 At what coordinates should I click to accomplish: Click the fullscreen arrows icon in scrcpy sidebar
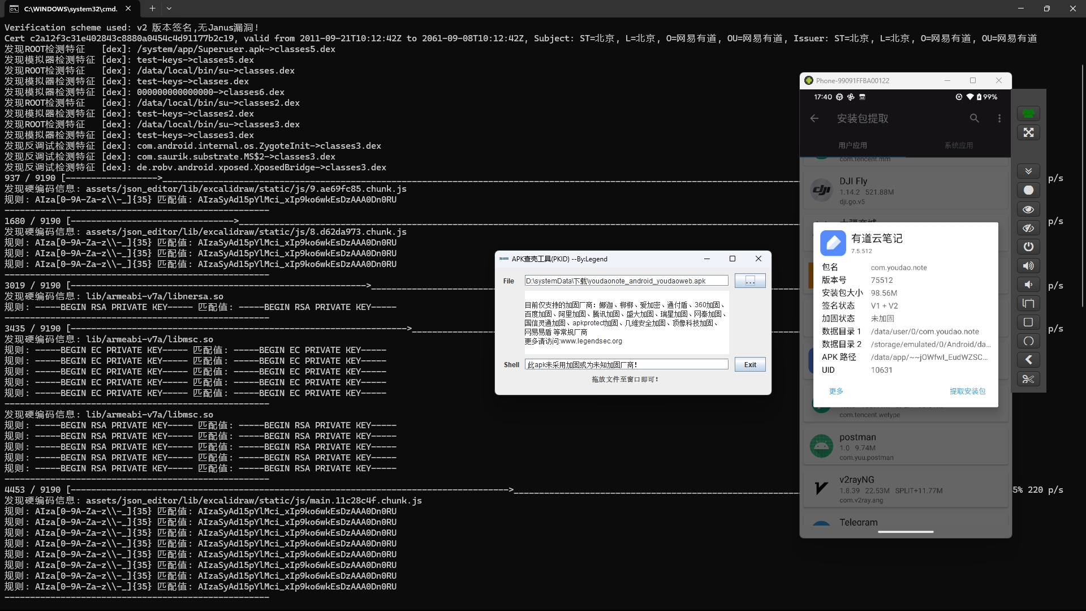pyautogui.click(x=1028, y=132)
